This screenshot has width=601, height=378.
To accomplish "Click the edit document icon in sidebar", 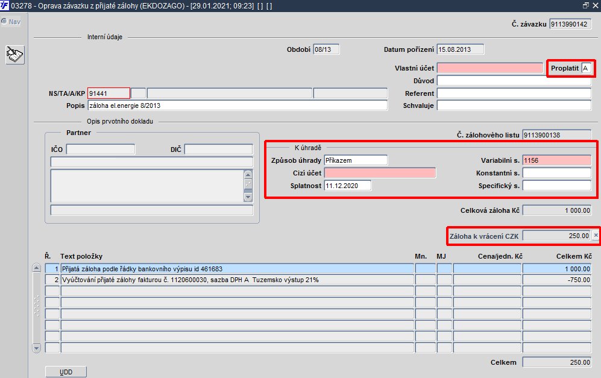I will pos(15,54).
